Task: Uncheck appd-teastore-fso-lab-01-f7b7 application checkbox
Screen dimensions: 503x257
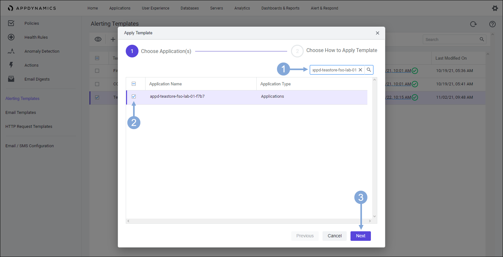Action: coord(134,96)
